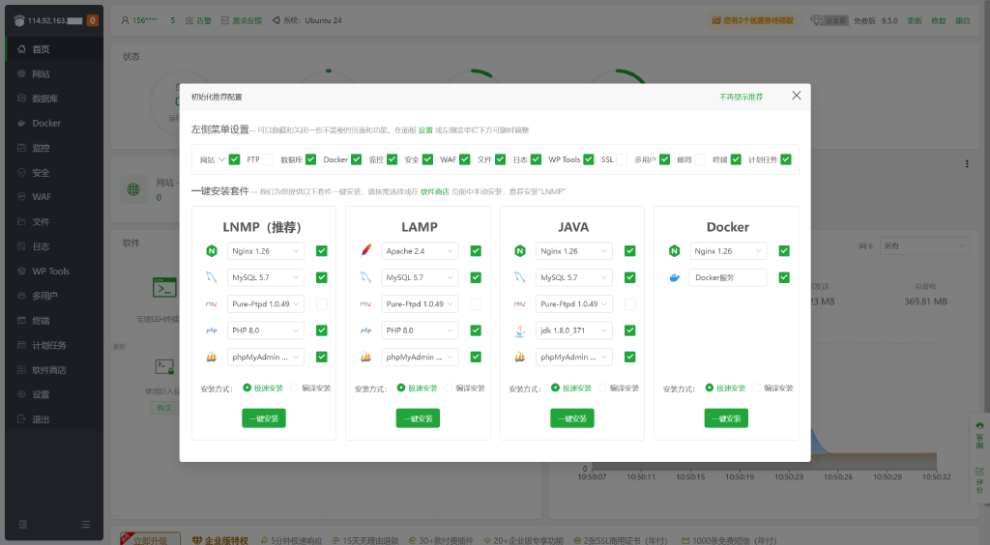This screenshot has width=990, height=545.
Task: Click the phpMyAdmin sailboat icon in LAMP
Action: click(365, 357)
